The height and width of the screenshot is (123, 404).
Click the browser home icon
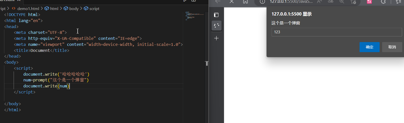coord(245,2)
